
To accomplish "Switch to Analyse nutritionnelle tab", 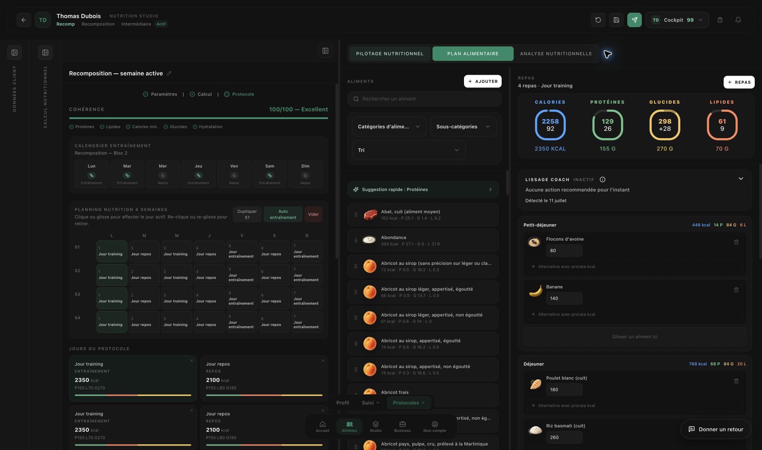I will [556, 53].
